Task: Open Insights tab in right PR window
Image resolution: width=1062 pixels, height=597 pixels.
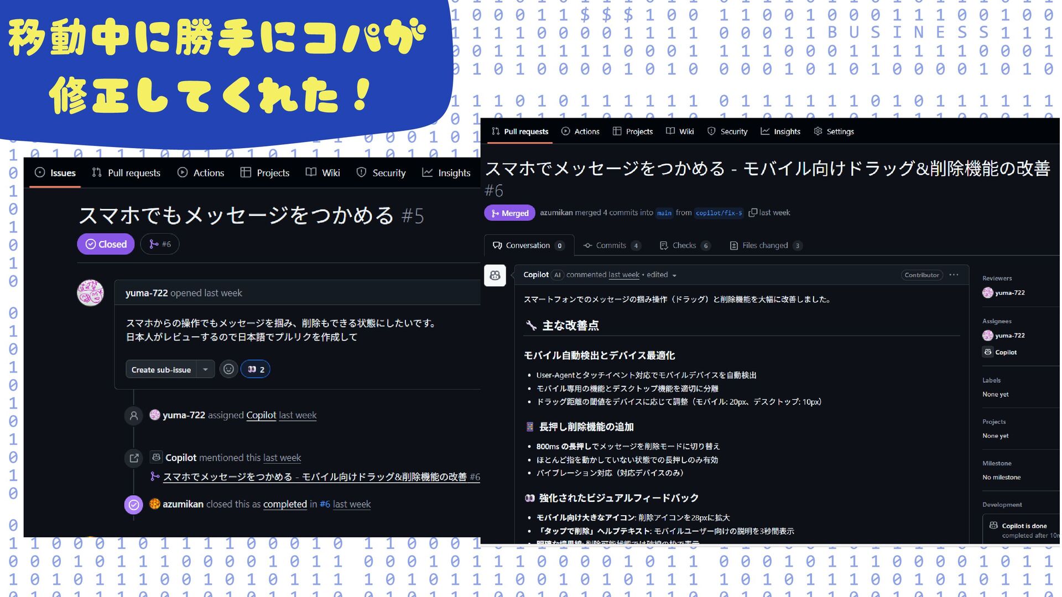Action: [780, 132]
